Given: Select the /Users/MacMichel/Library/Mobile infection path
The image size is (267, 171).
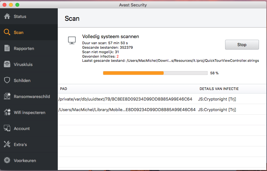Looking at the screenshot, I should [127, 110].
